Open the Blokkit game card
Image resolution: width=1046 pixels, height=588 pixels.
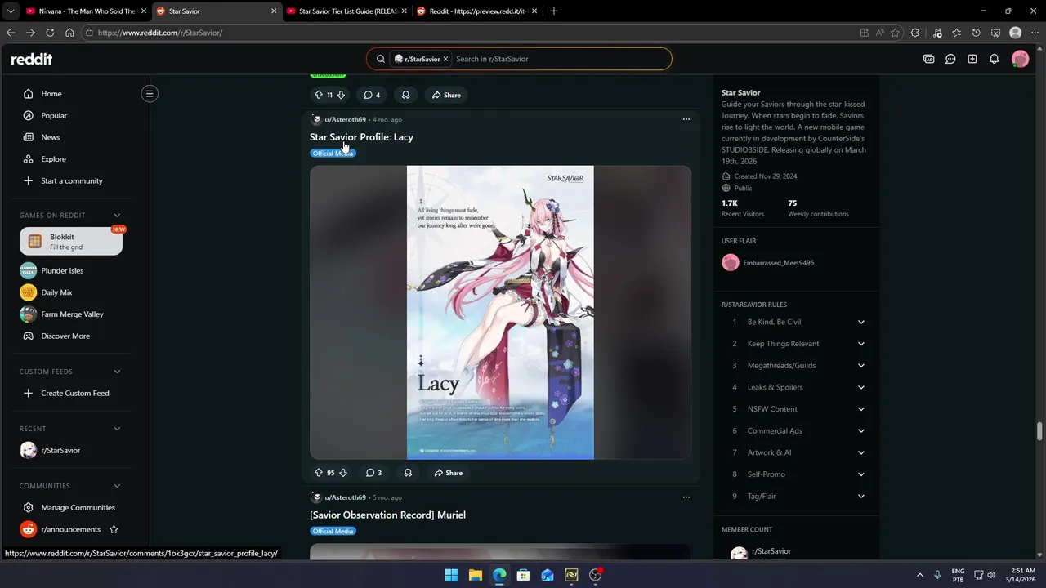71,241
